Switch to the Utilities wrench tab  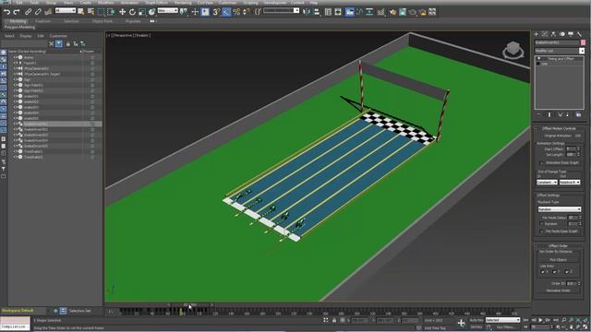tap(579, 34)
